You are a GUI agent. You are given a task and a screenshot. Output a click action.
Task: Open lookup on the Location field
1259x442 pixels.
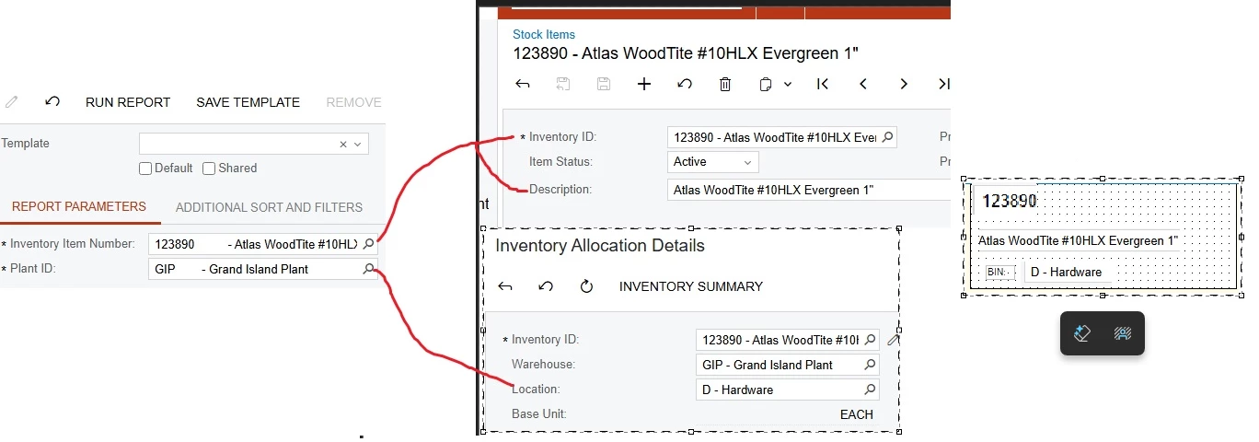point(870,390)
